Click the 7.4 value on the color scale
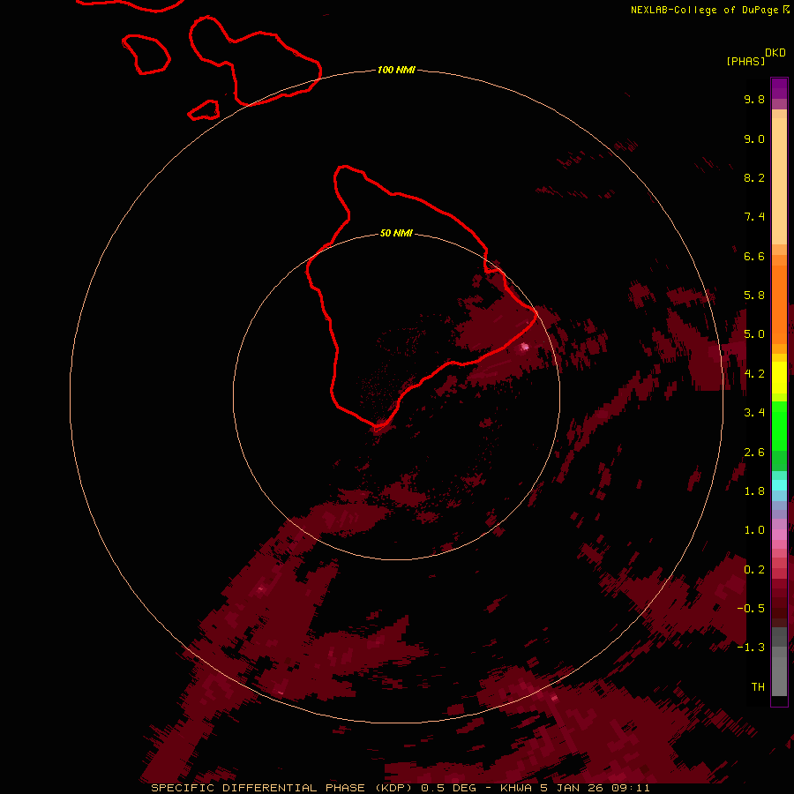Screen dimensions: 794x794 754,217
